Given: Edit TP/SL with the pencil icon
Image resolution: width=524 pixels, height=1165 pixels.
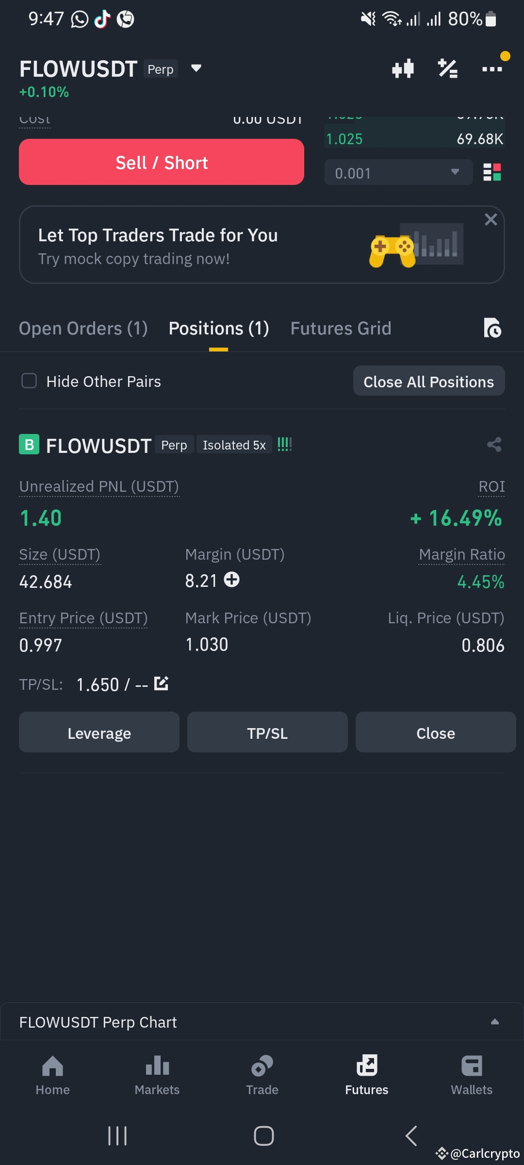Looking at the screenshot, I should 161,683.
